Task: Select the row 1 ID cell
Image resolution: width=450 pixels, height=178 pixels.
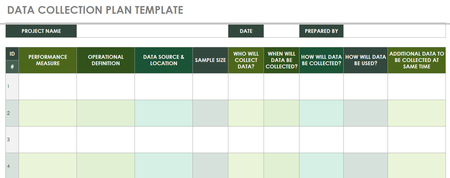Action: pyautogui.click(x=12, y=87)
